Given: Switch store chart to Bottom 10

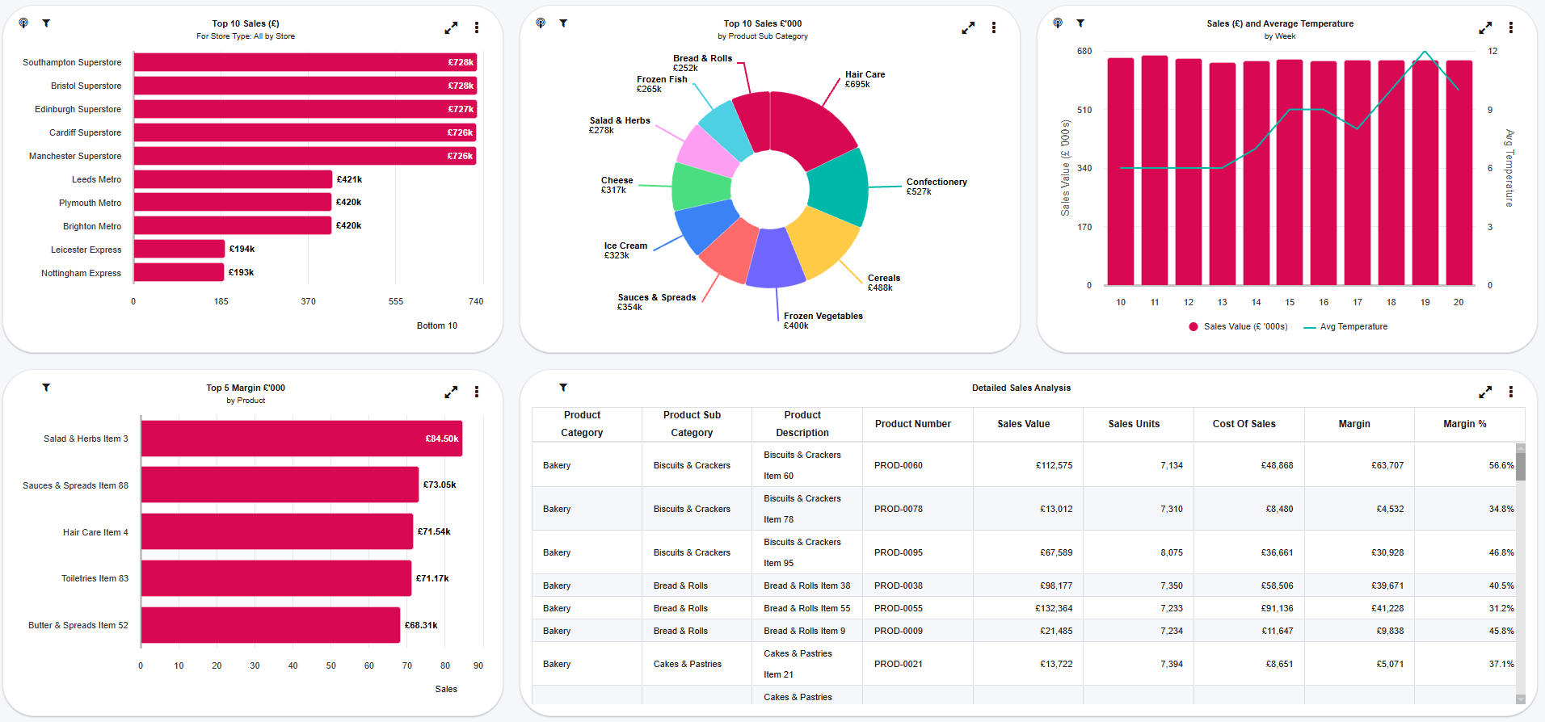Looking at the screenshot, I should pyautogui.click(x=436, y=326).
